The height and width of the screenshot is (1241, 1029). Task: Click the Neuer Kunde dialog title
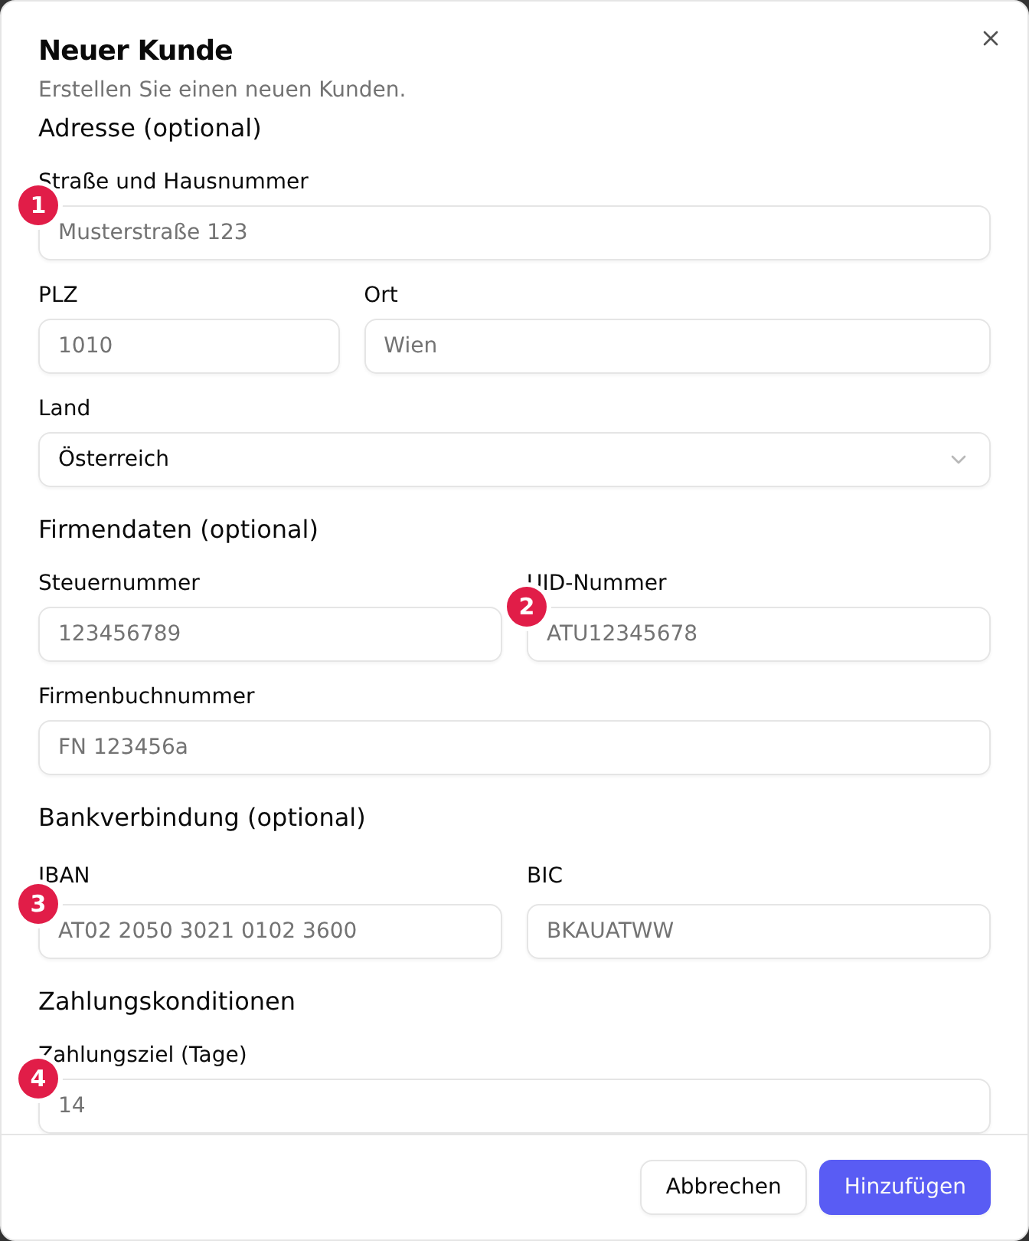136,51
